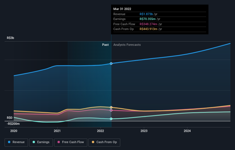This screenshot has height=150, width=235.
Task: Click the blue Revenue data point marker
Action: pyautogui.click(x=111, y=64)
